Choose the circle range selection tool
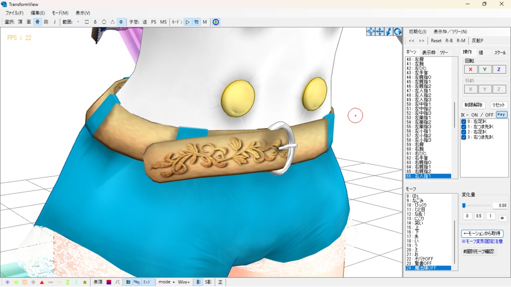Screen dimensions: 511x287 tap(104, 22)
